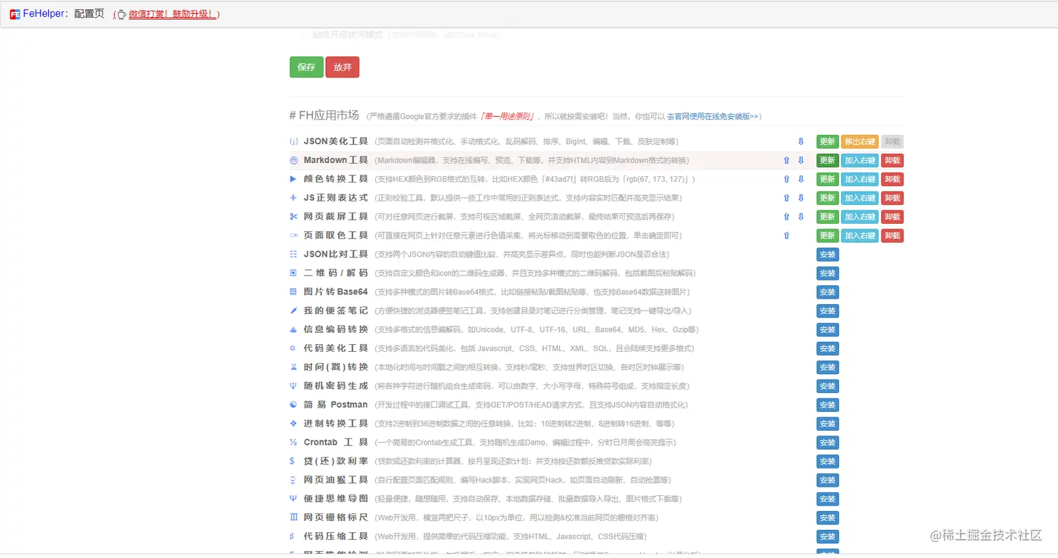This screenshot has width=1058, height=558.
Task: Move 网页截屏工具 up with the up arrow
Action: point(787,217)
